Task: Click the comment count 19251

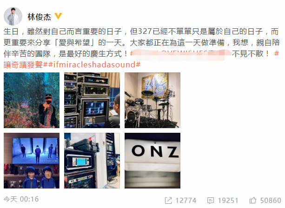Action: point(228,201)
